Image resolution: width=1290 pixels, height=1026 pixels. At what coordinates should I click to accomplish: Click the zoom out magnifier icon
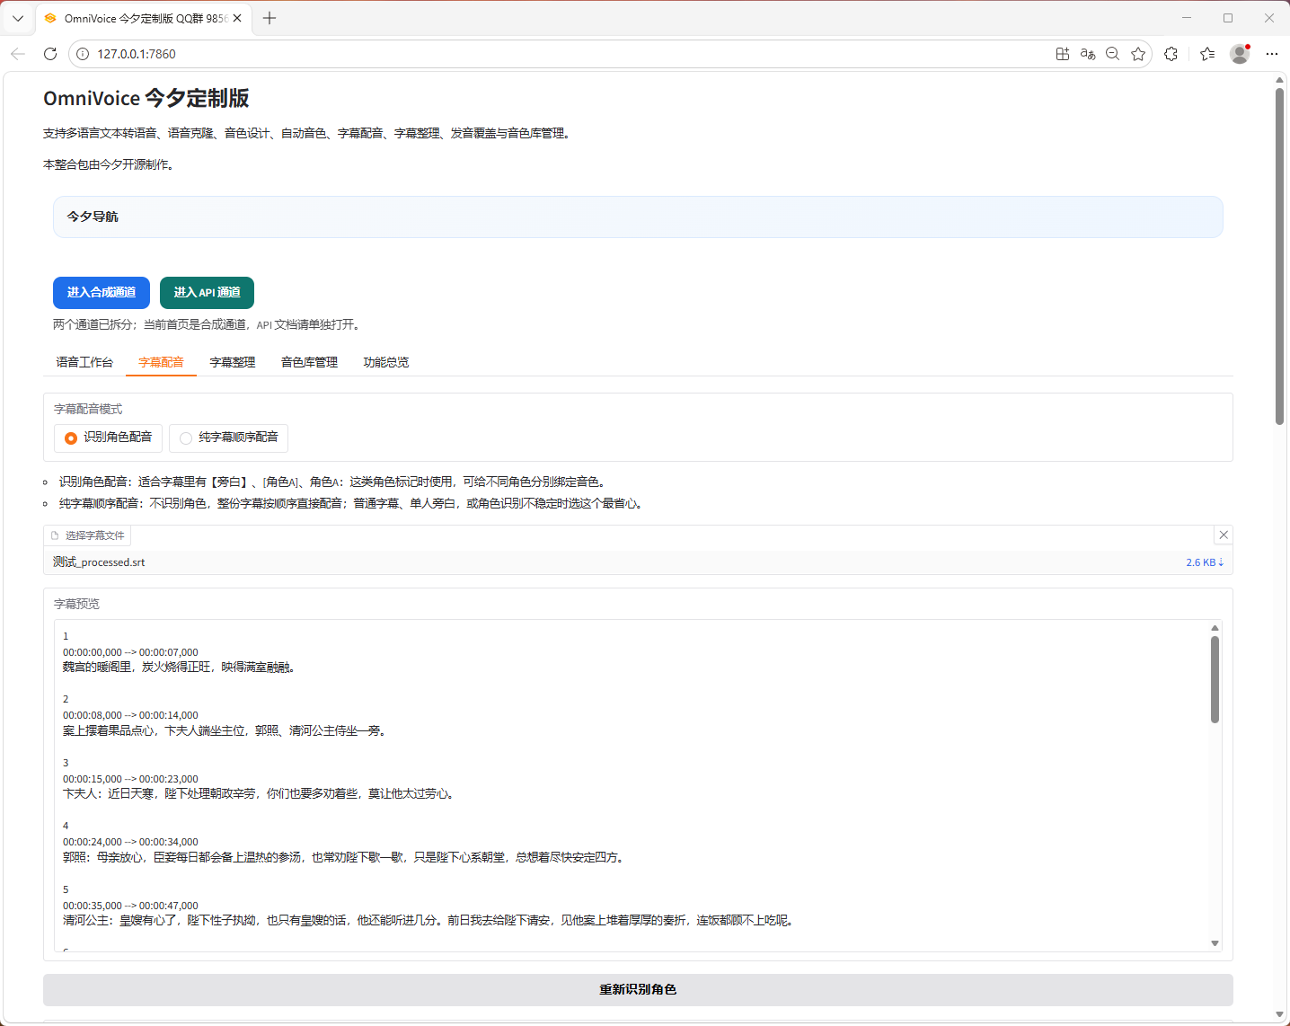[1113, 54]
